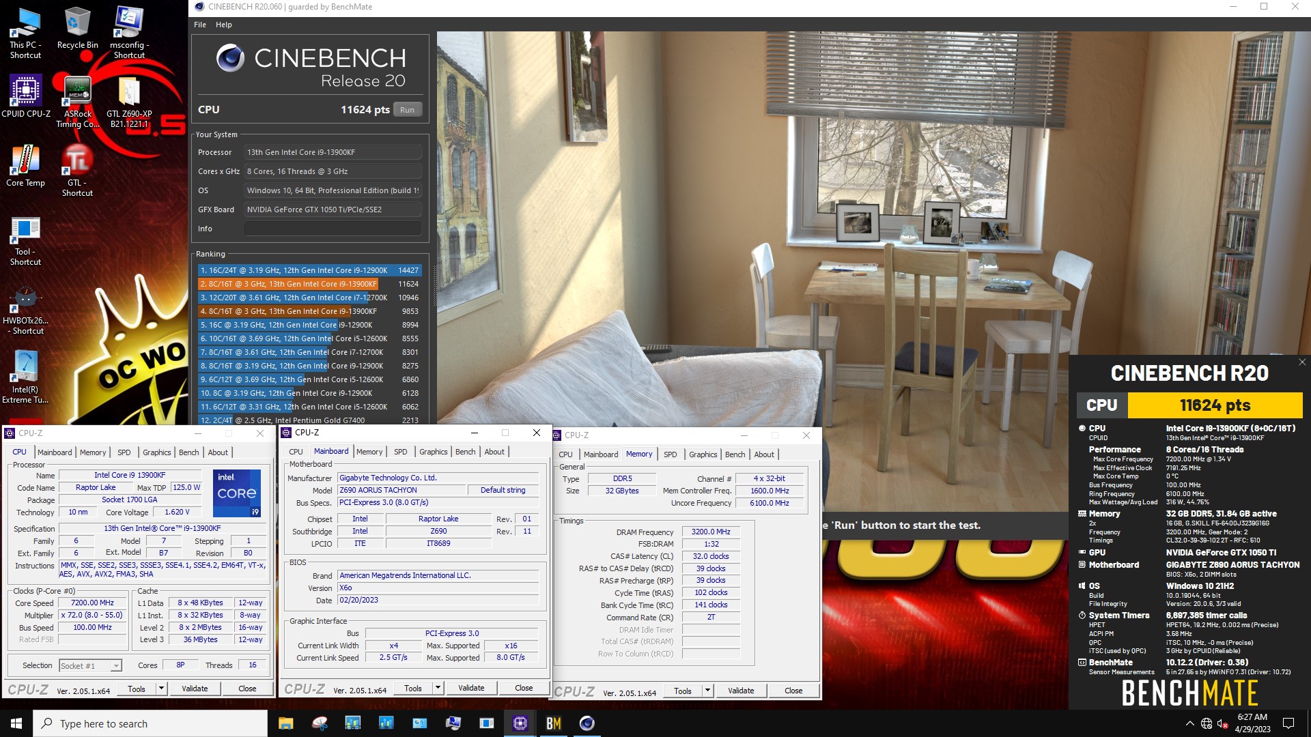Click the Windows Start button
Screen dimensions: 1311x737
coord(16,723)
